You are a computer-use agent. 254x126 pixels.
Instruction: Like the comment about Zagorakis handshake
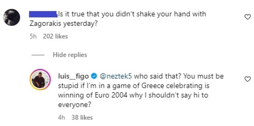[248, 17]
